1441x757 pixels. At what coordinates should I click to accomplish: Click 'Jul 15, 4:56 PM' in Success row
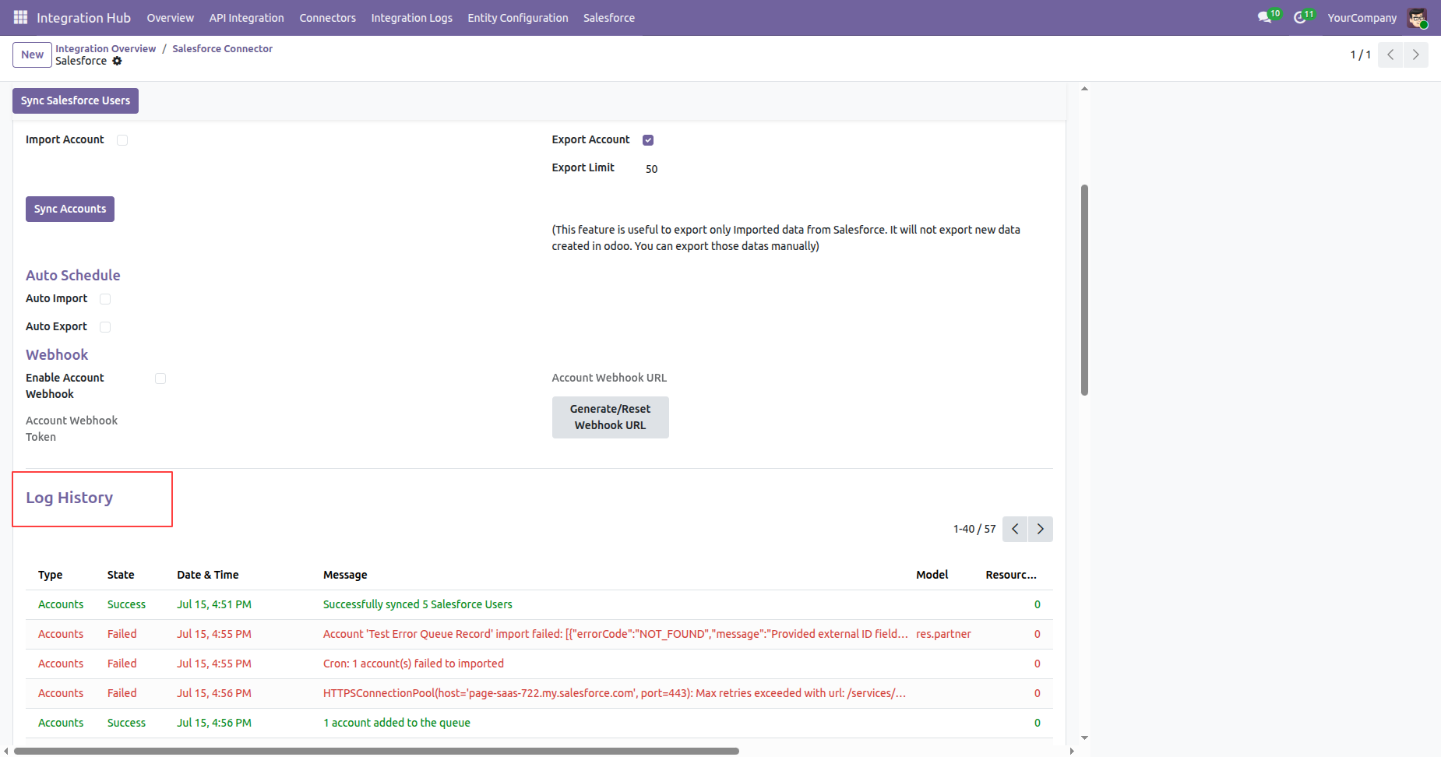click(x=214, y=723)
